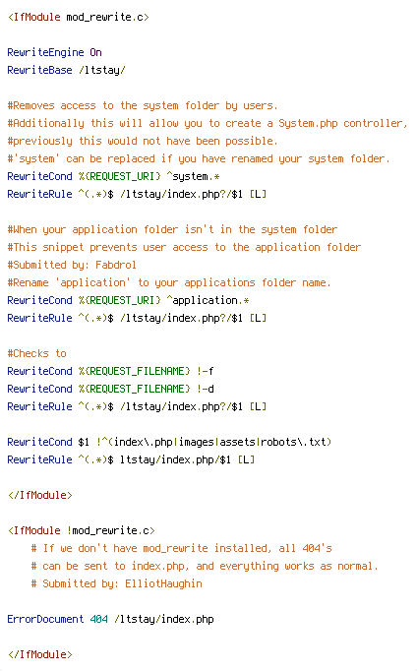Viewport: 417px width, 671px height.
Task: Click the 404 status code number
Action: click(x=98, y=619)
